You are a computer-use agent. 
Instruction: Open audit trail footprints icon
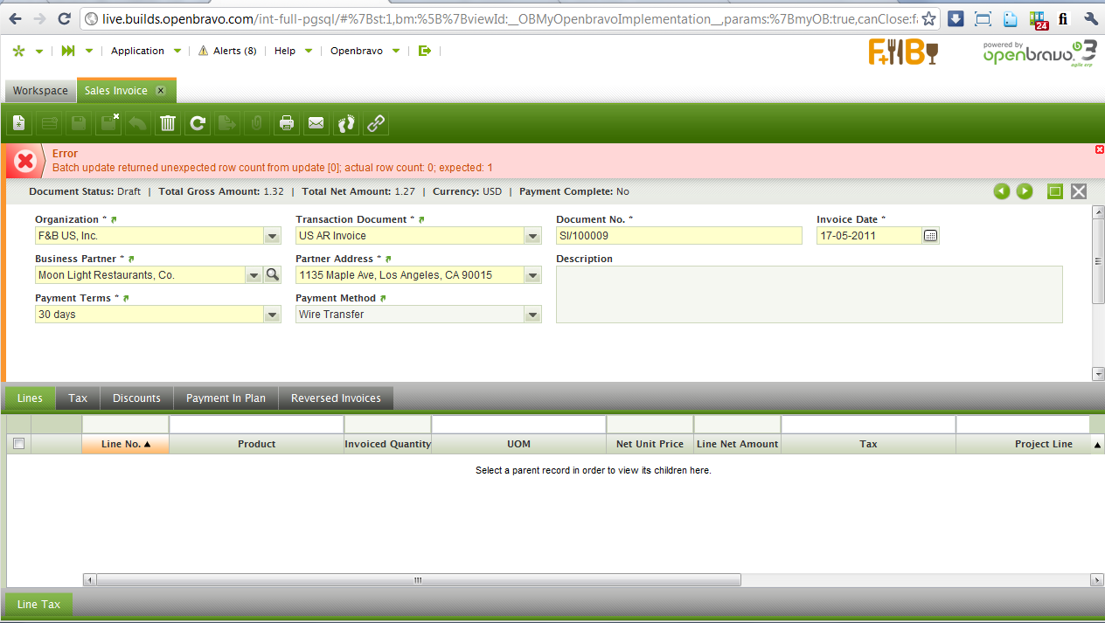pyautogui.click(x=346, y=124)
